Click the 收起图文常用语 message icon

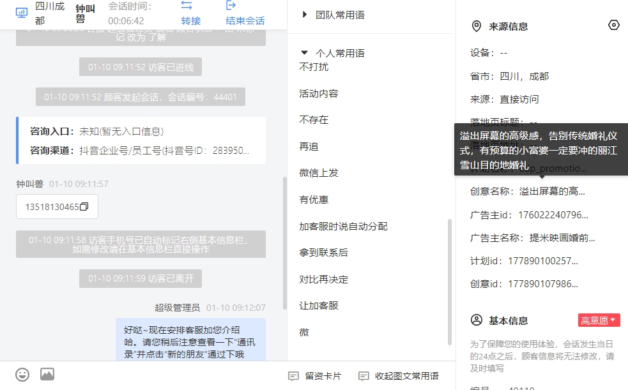(364, 376)
